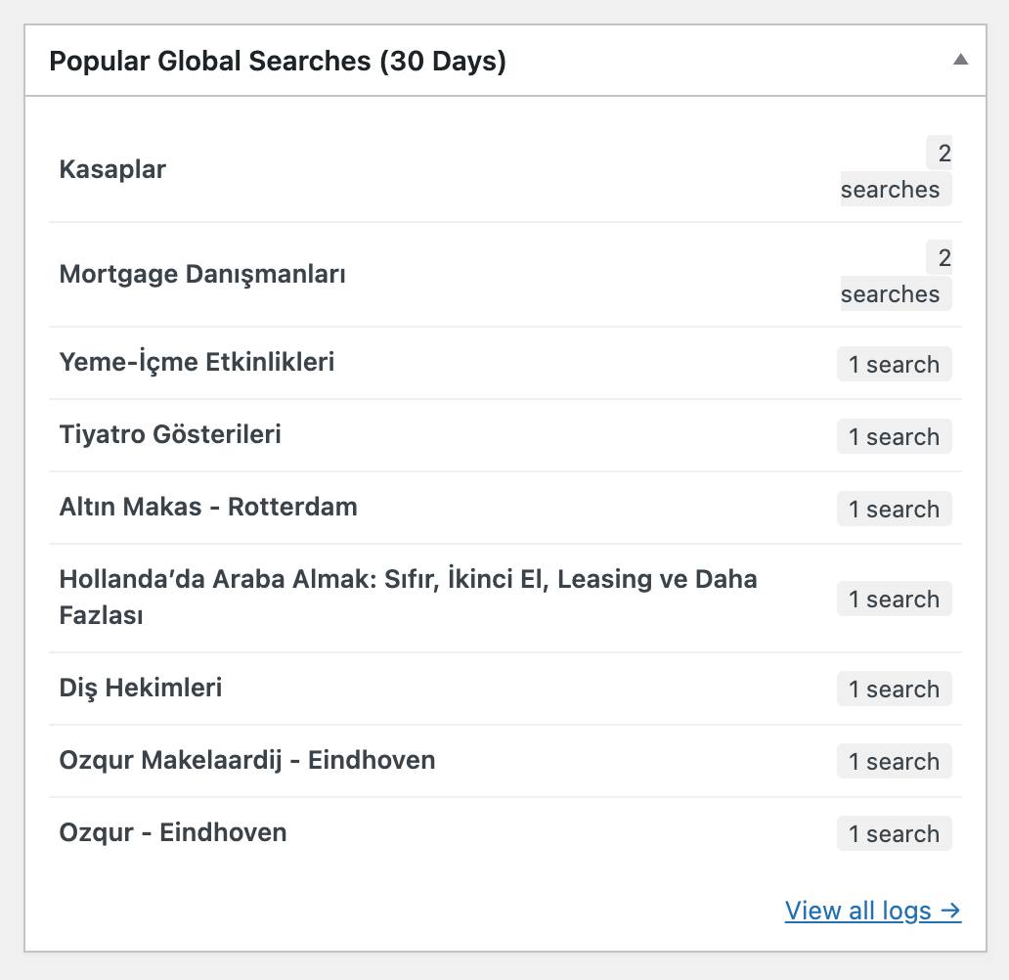
Task: Select the Kasaplar search term
Action: (112, 169)
